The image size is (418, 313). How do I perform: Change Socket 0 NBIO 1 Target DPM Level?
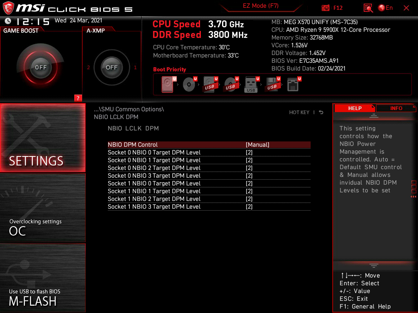click(x=209, y=160)
